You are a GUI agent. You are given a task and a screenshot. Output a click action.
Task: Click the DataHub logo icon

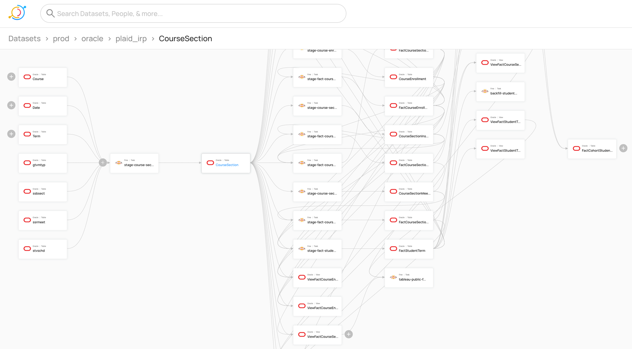coord(17,13)
